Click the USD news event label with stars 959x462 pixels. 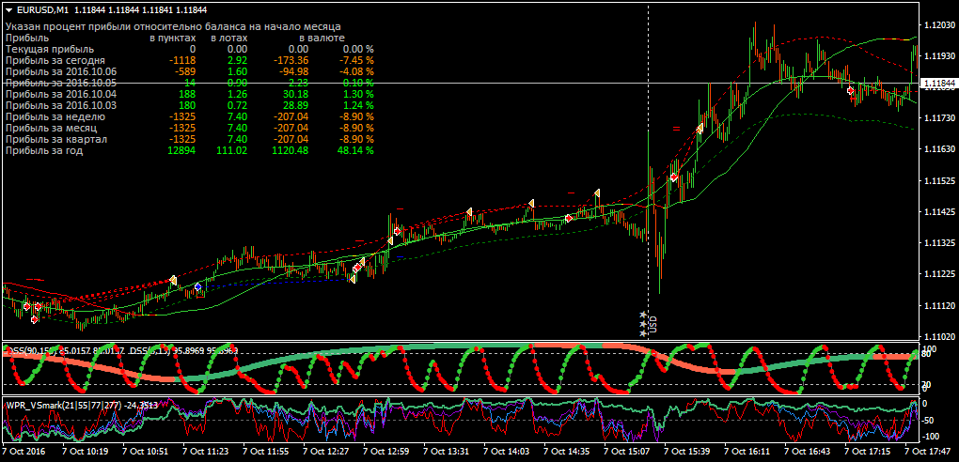[647, 324]
